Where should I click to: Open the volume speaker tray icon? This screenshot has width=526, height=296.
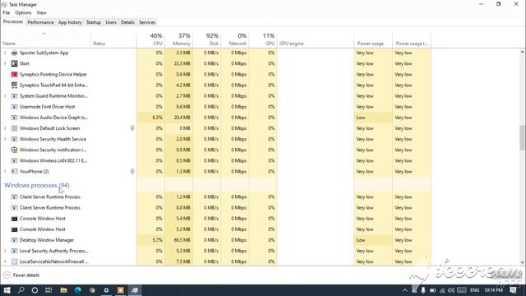point(451,290)
